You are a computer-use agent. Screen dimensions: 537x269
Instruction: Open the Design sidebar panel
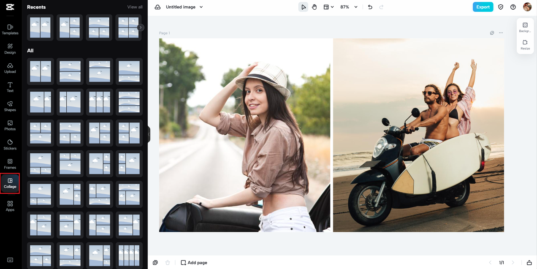tap(10, 49)
